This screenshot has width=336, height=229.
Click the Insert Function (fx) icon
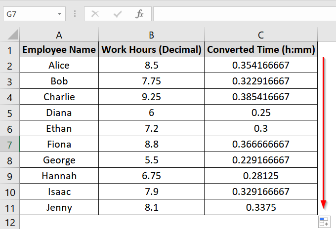coord(140,14)
